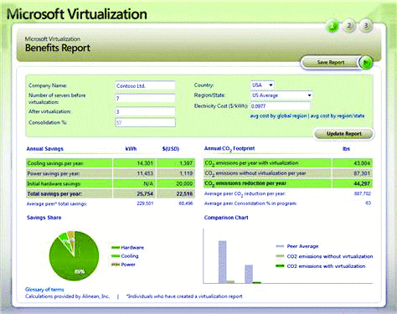This screenshot has width=397, height=314.
Task: Click the Consolidation % field
Action: pos(145,122)
